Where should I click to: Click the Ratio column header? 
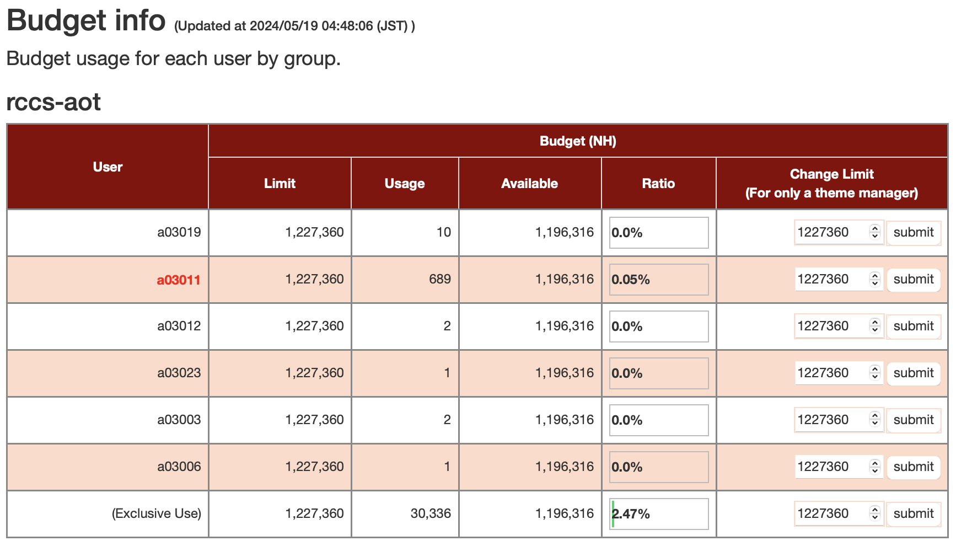pyautogui.click(x=658, y=184)
